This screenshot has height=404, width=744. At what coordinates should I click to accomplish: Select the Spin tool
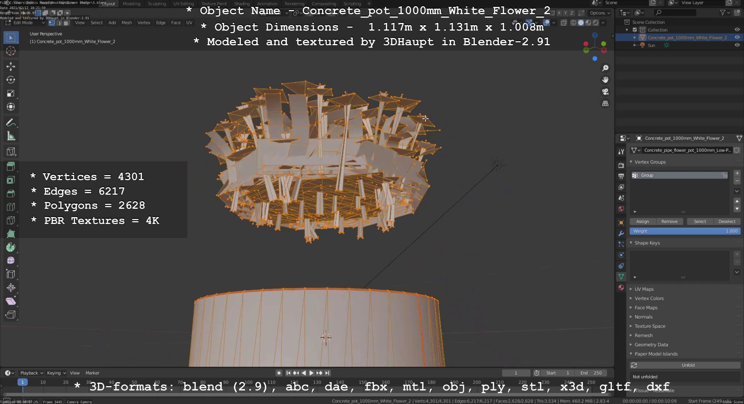11,247
